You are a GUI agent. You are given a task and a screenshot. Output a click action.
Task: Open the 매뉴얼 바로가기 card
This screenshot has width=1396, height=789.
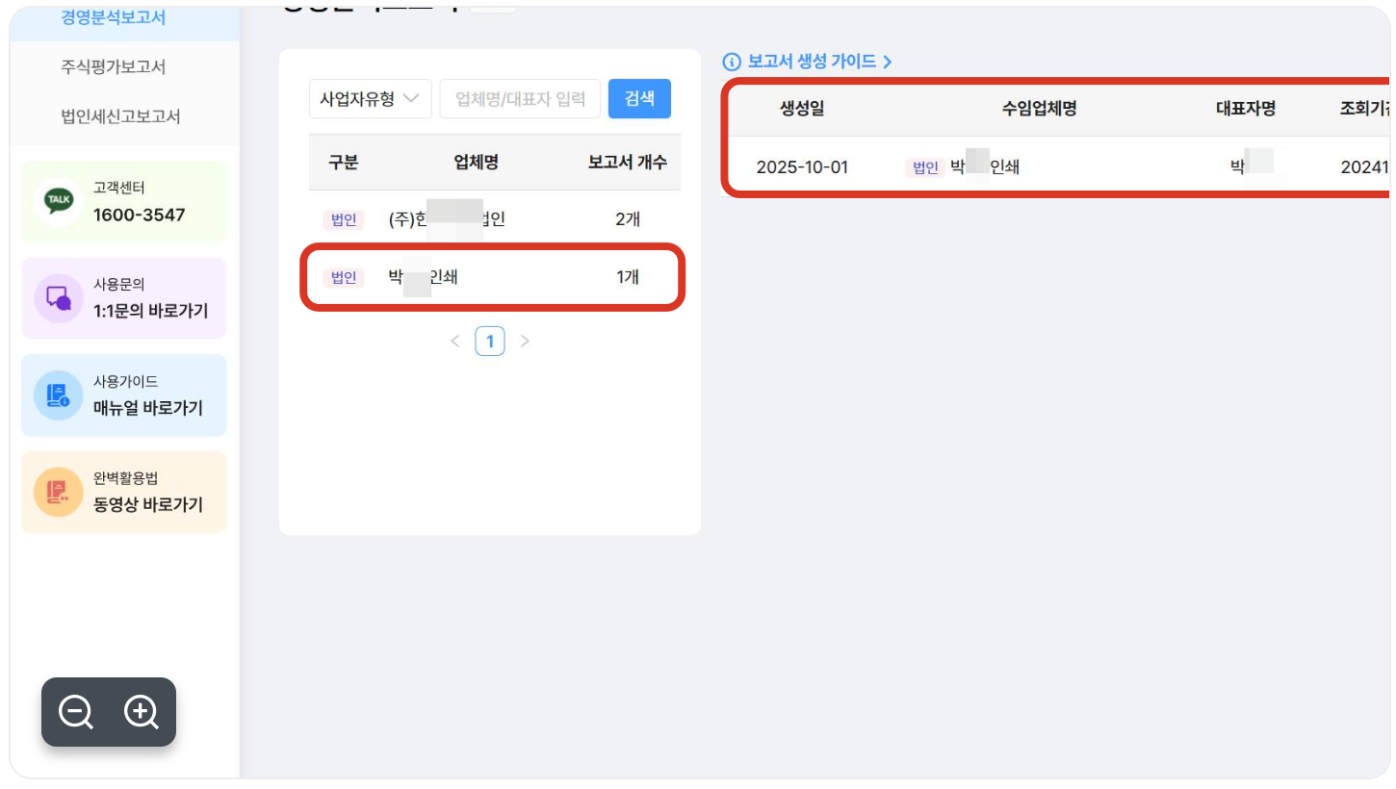[124, 395]
